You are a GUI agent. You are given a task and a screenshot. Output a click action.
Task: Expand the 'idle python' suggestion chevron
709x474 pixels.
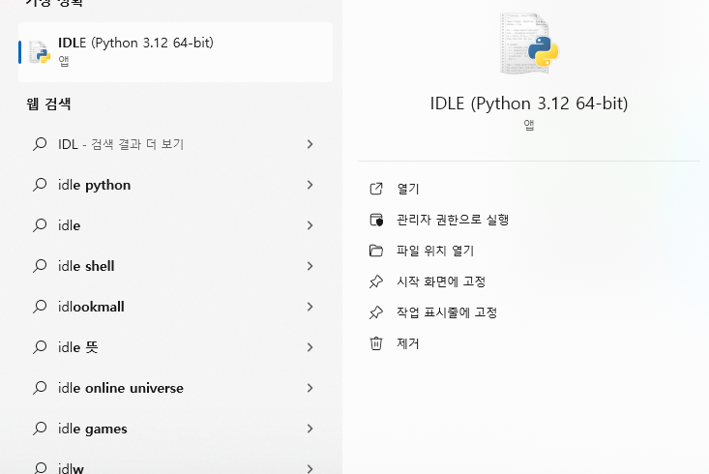tap(310, 185)
